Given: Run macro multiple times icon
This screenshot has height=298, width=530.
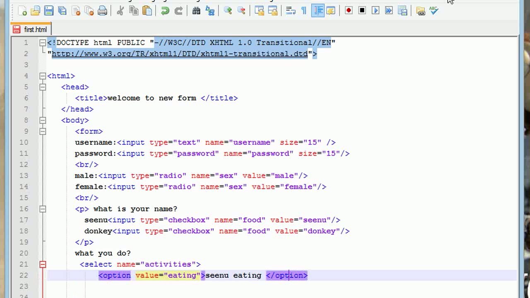Looking at the screenshot, I should tap(389, 10).
